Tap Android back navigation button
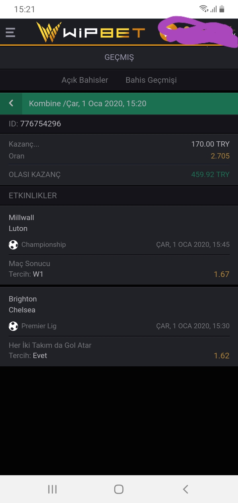Screen dimensions: 238x503 (x=185, y=489)
